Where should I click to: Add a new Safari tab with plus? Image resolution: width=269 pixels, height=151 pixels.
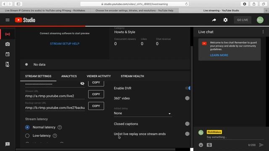(266, 10)
